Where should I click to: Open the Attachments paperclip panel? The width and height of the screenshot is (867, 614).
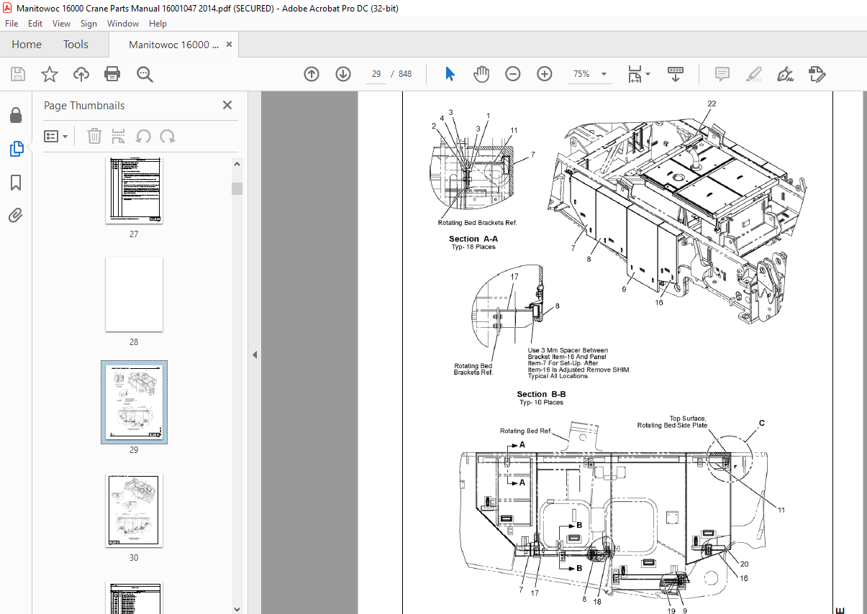tap(16, 215)
